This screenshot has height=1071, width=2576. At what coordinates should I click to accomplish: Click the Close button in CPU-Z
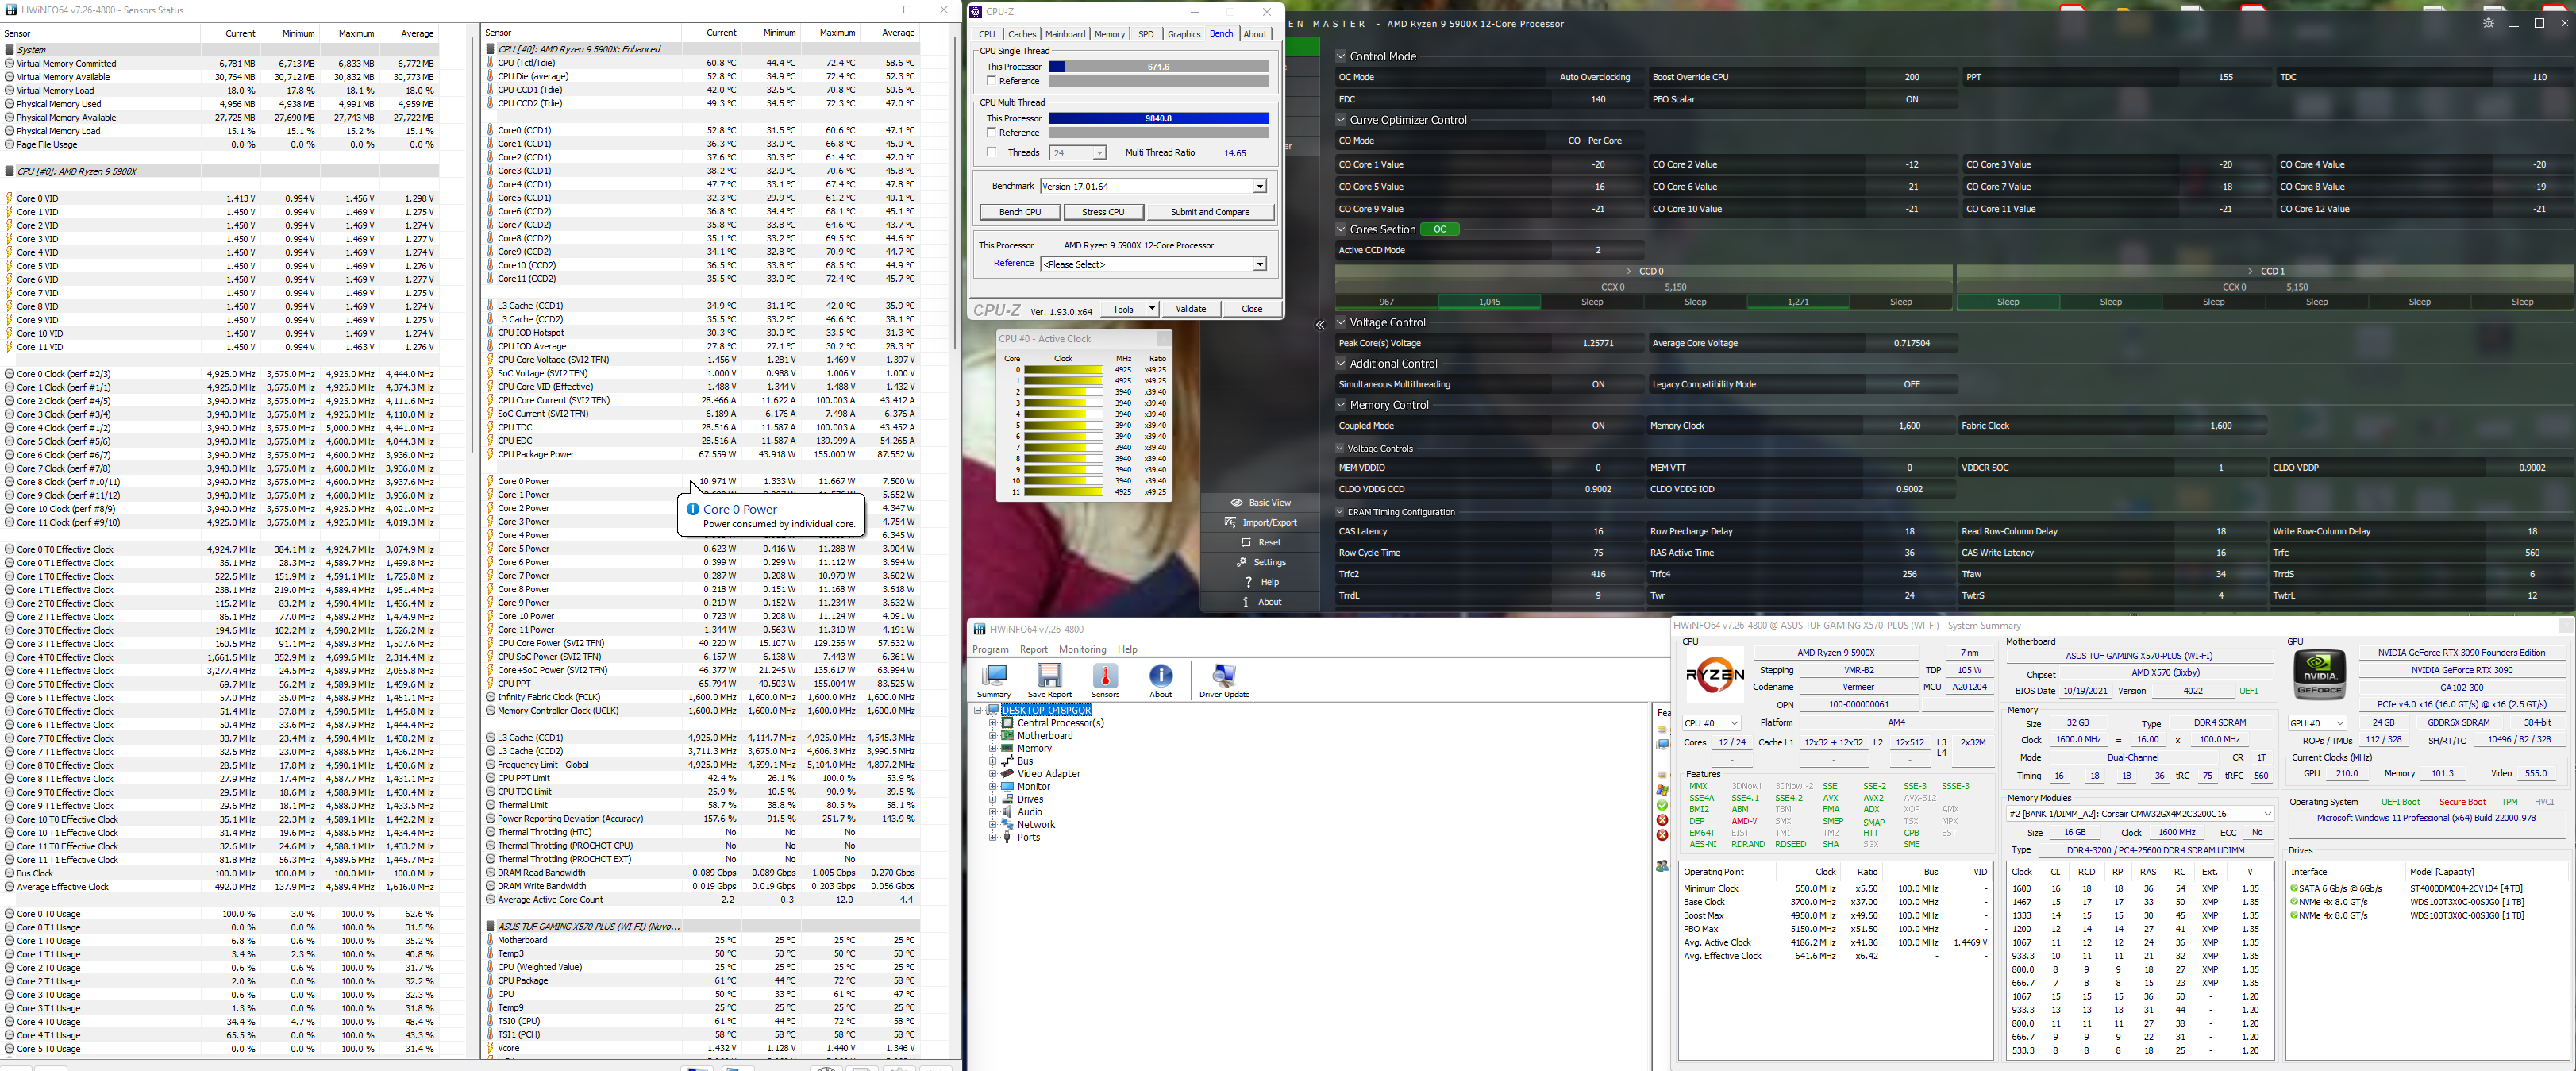tap(1252, 309)
